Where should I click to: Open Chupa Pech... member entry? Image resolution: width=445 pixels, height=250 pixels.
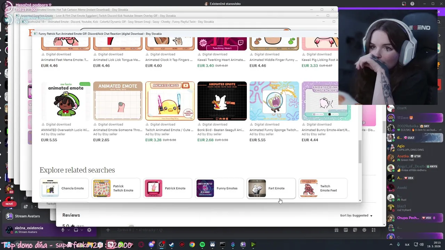[415, 218]
